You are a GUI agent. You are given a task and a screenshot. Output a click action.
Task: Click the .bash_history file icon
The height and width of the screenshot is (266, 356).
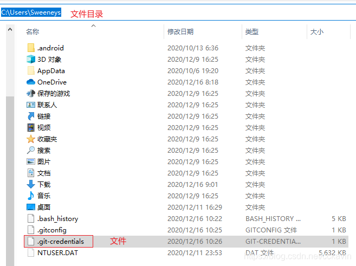tap(31, 218)
